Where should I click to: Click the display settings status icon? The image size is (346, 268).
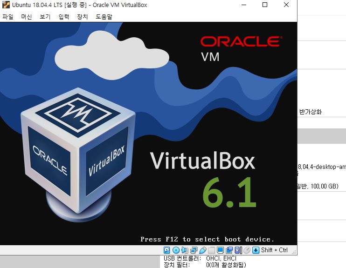coord(220,250)
